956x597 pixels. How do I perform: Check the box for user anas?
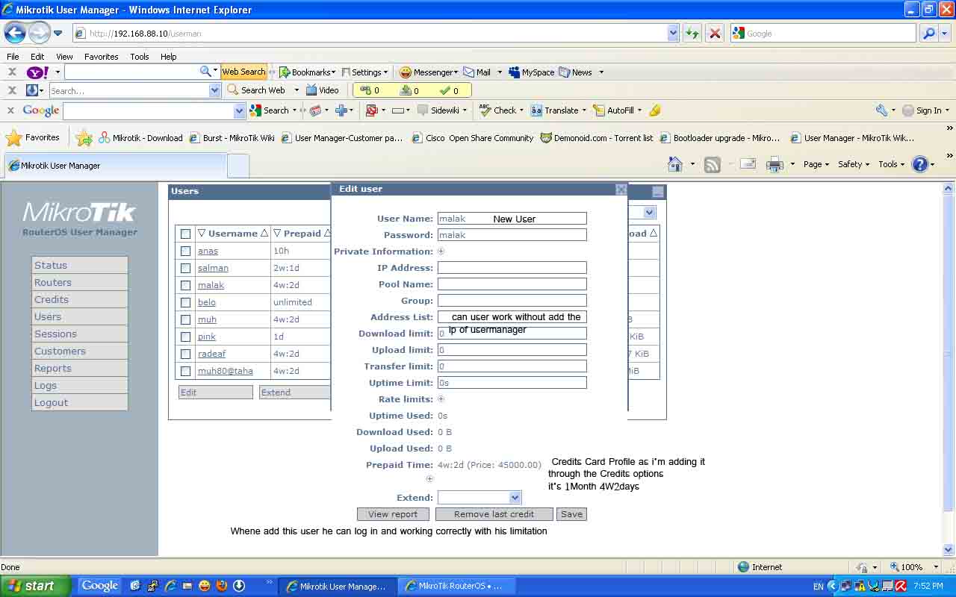185,251
